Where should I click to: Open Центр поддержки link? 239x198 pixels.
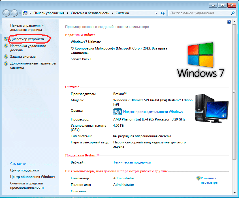(25, 170)
